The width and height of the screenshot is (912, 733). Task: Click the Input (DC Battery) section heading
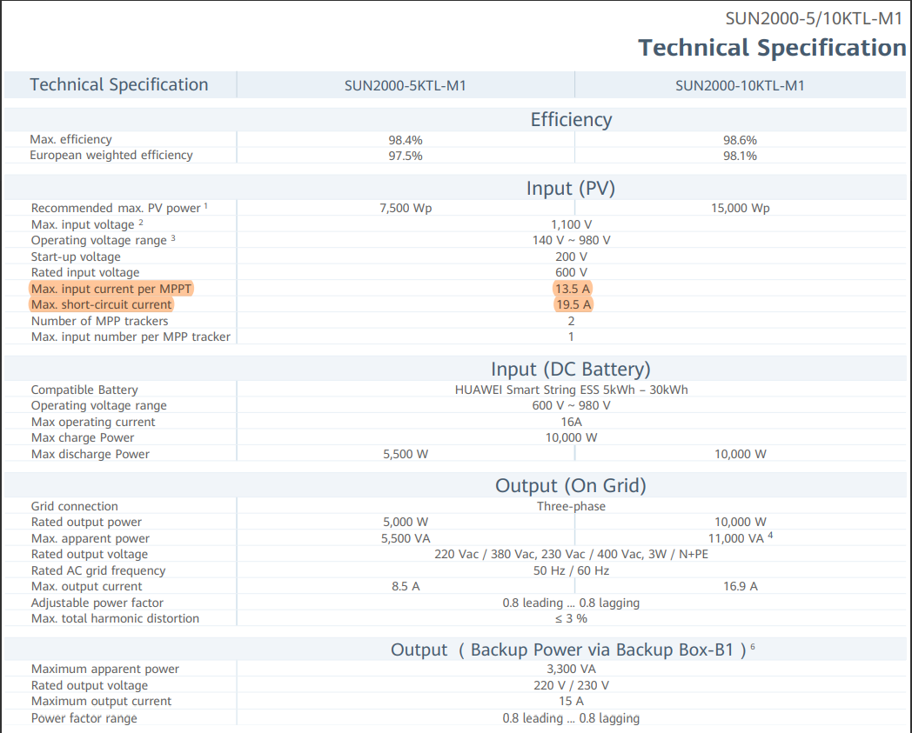coord(571,369)
